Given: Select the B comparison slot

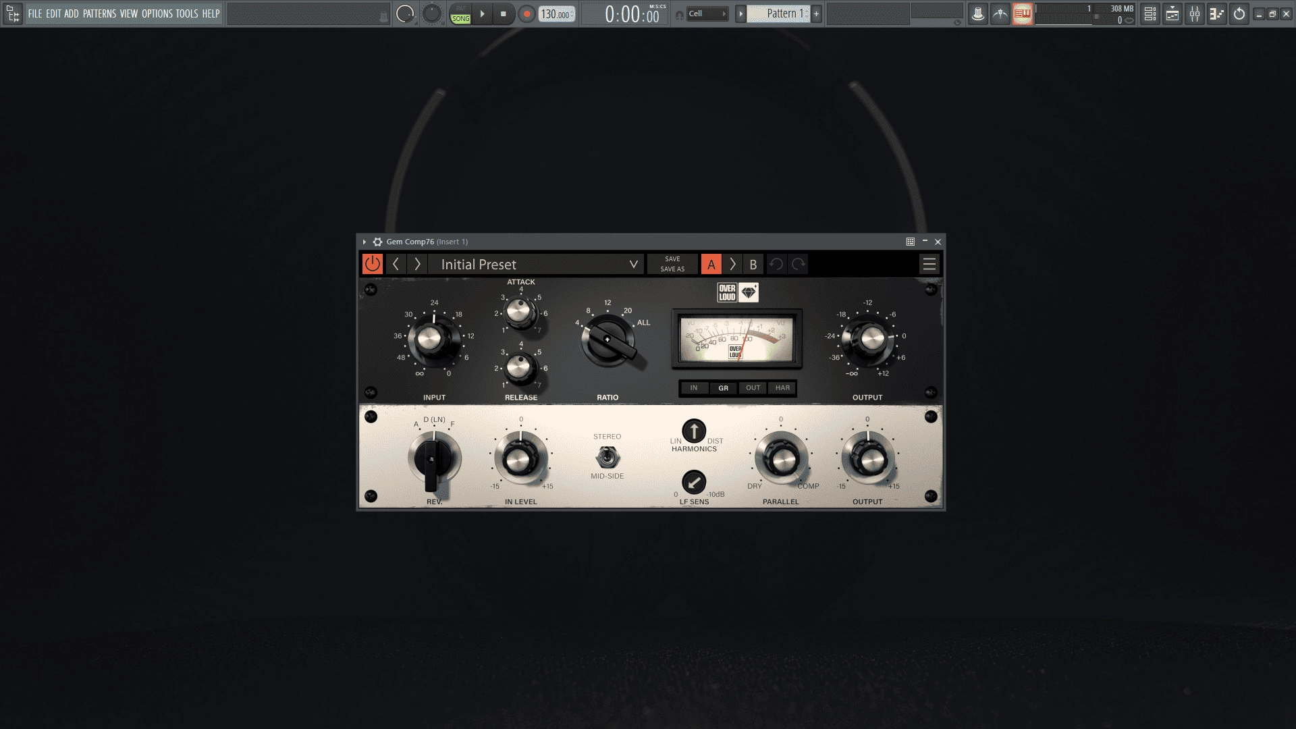Looking at the screenshot, I should pyautogui.click(x=753, y=264).
